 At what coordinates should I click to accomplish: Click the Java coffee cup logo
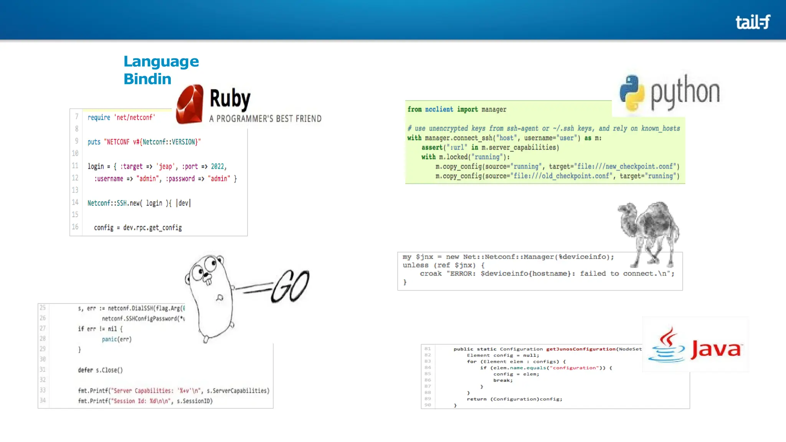pos(666,345)
